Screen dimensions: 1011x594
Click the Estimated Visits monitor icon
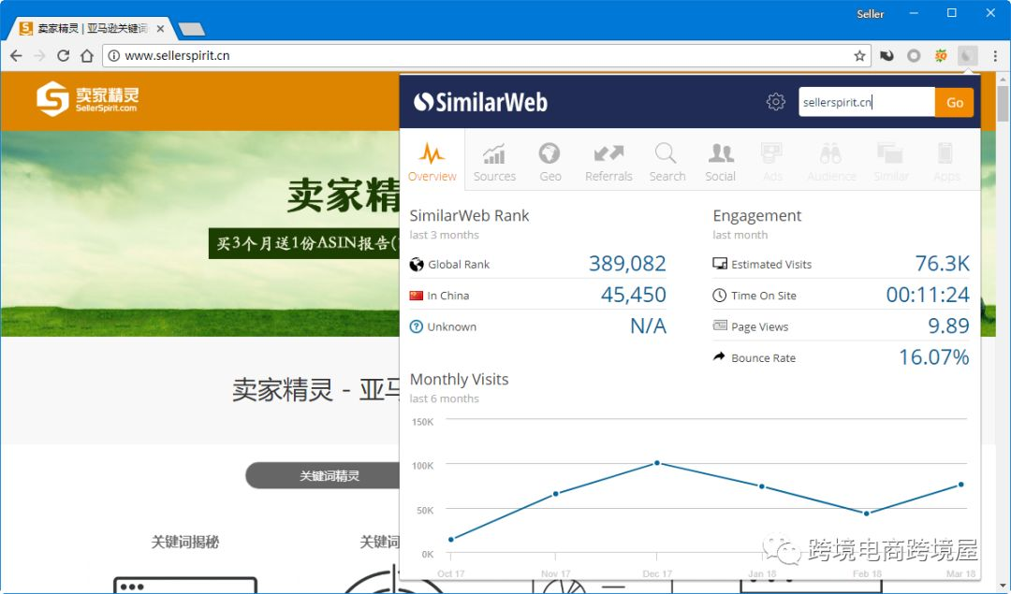click(720, 264)
